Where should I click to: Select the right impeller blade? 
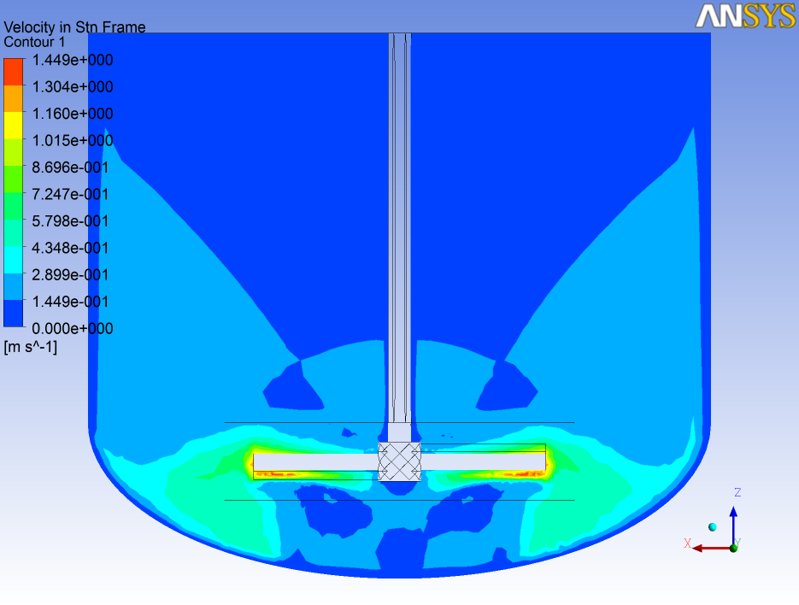(x=483, y=461)
